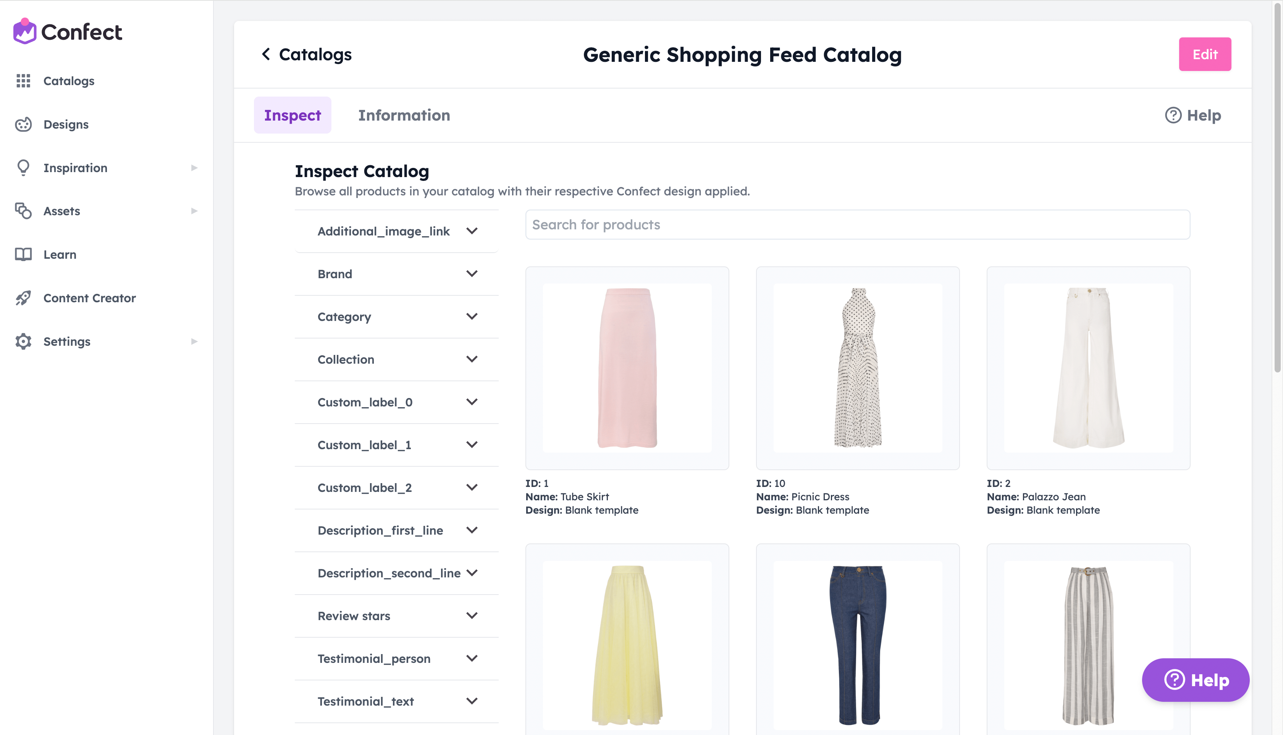Click the pink Edit button

tap(1205, 54)
